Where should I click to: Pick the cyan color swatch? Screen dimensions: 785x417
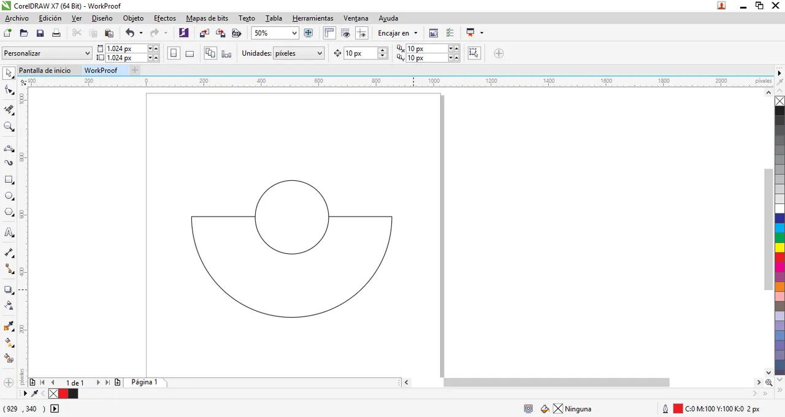pyautogui.click(x=779, y=228)
